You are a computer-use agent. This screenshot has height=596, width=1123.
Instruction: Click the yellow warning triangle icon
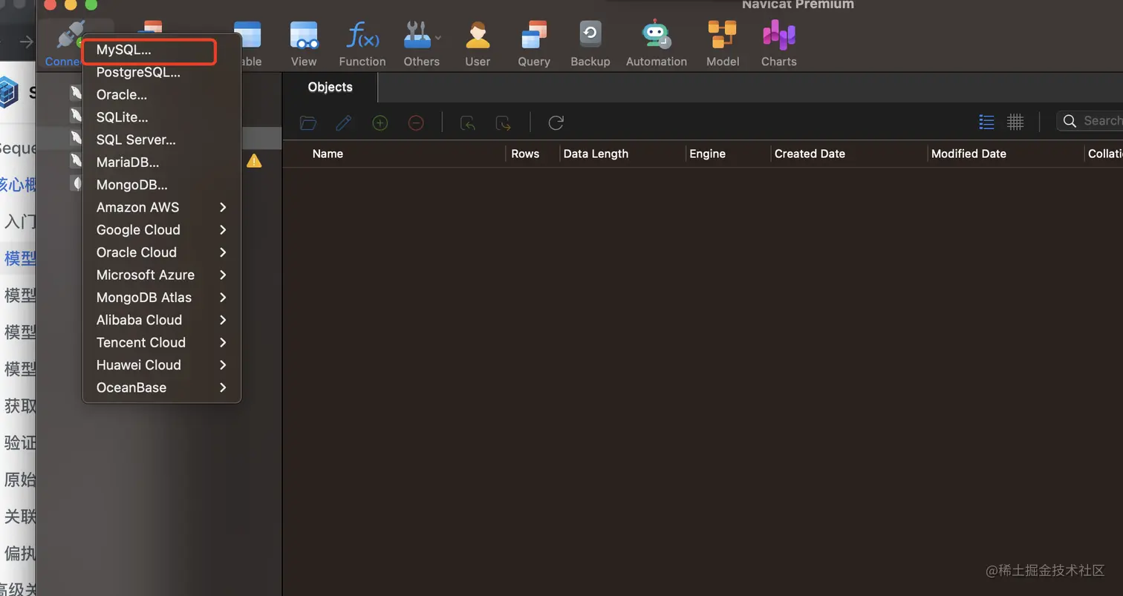[x=254, y=160]
